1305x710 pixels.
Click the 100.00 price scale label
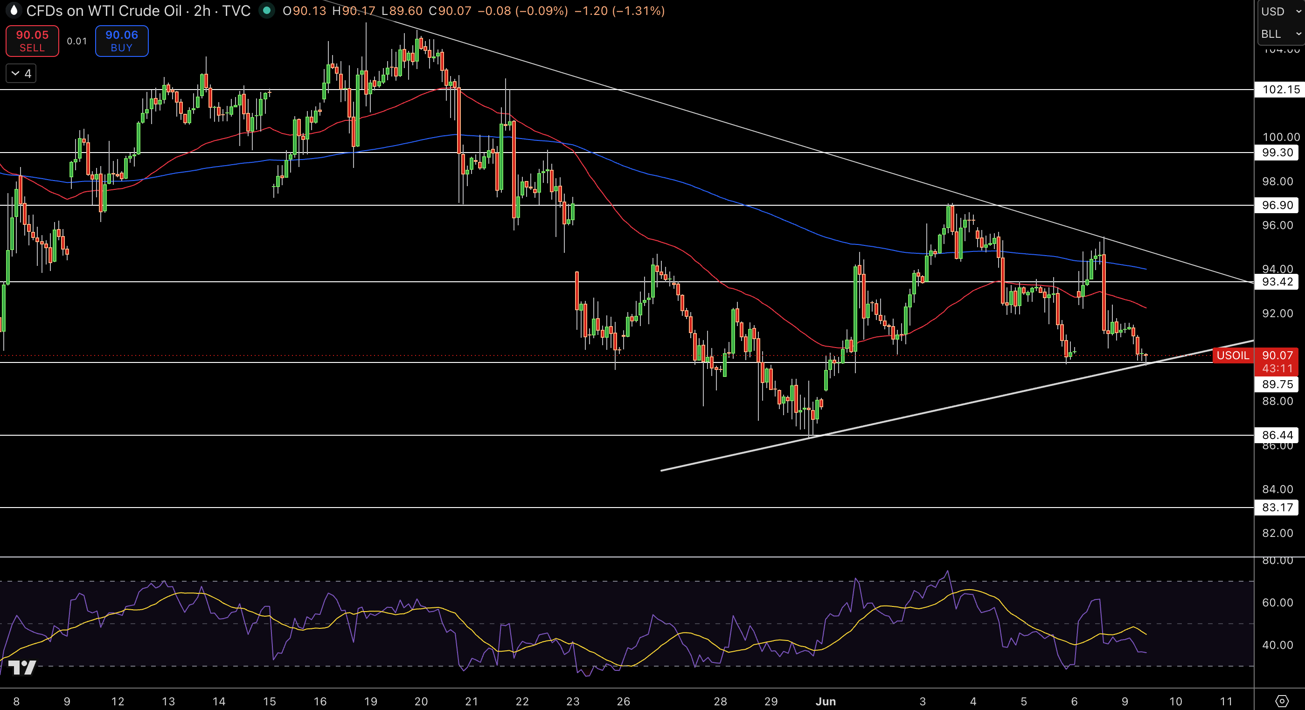click(x=1281, y=137)
